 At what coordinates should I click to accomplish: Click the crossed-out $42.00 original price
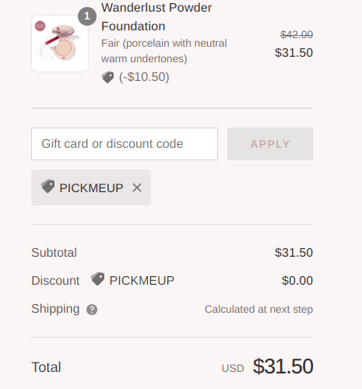297,34
